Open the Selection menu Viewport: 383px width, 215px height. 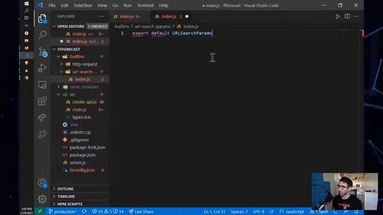[83, 5]
